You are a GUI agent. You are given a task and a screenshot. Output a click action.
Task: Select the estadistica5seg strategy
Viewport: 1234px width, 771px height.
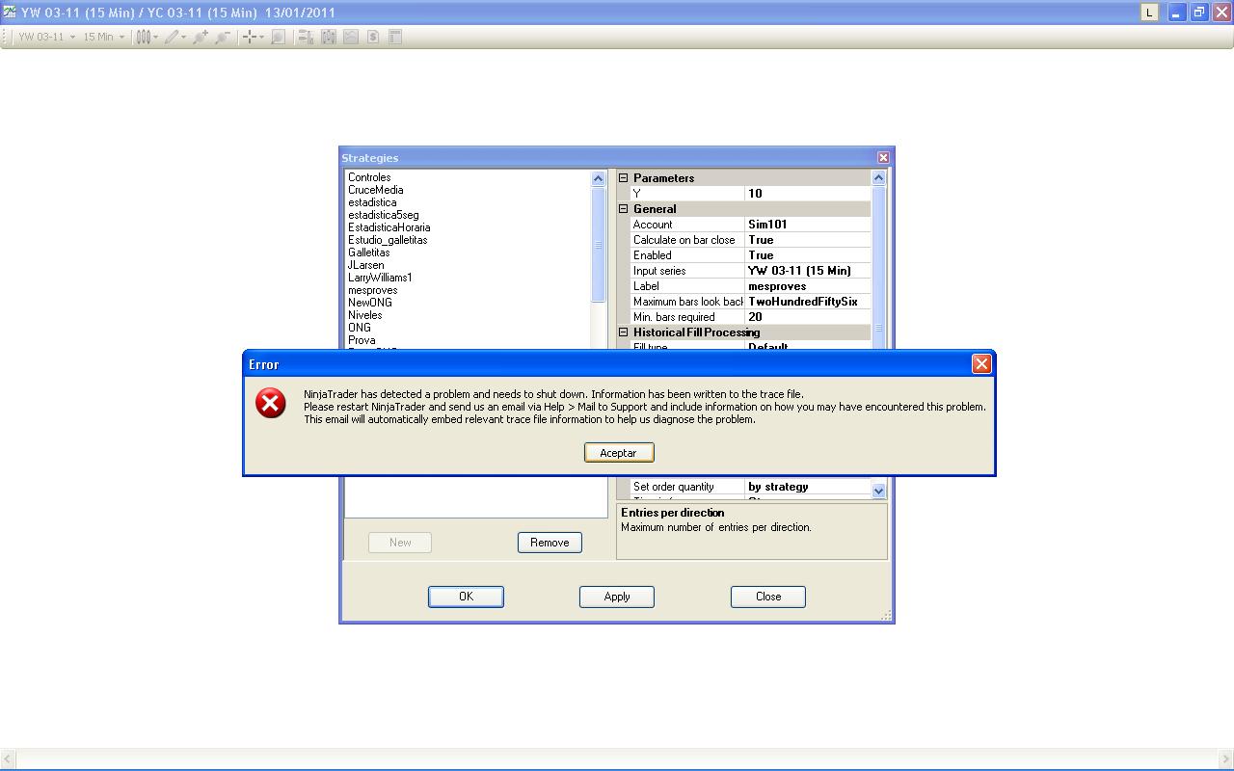pyautogui.click(x=384, y=215)
